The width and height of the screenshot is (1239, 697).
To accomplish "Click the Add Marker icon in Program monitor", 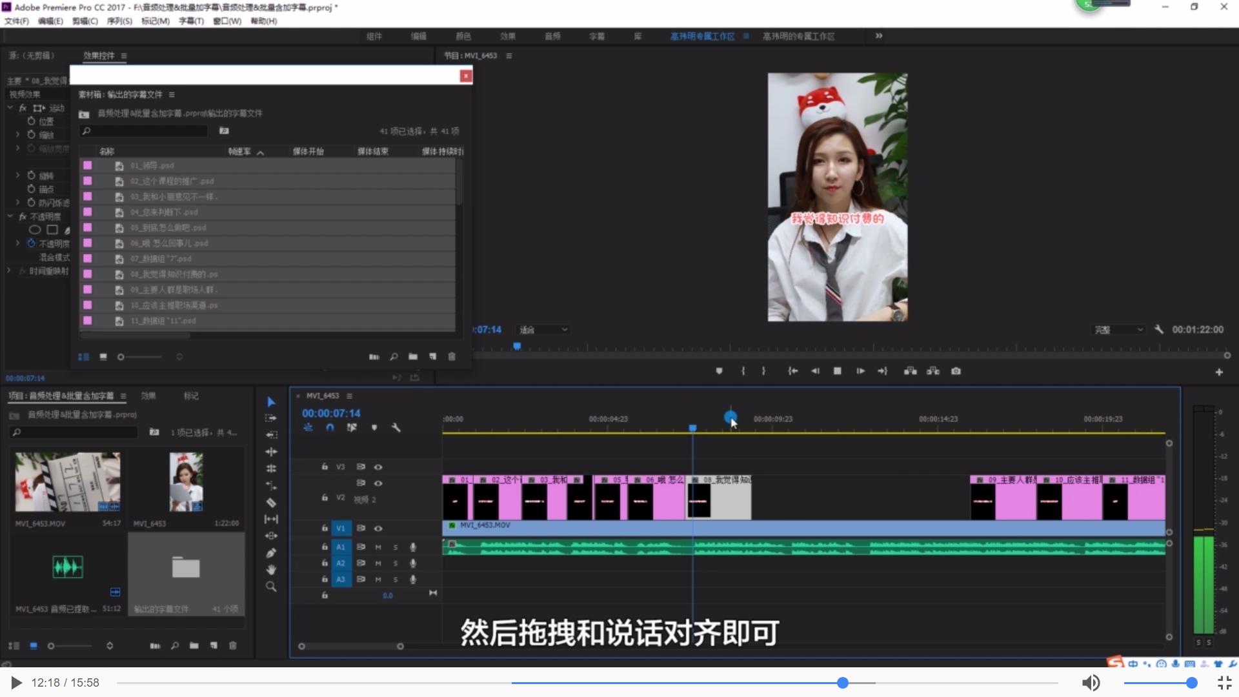I will coord(720,371).
